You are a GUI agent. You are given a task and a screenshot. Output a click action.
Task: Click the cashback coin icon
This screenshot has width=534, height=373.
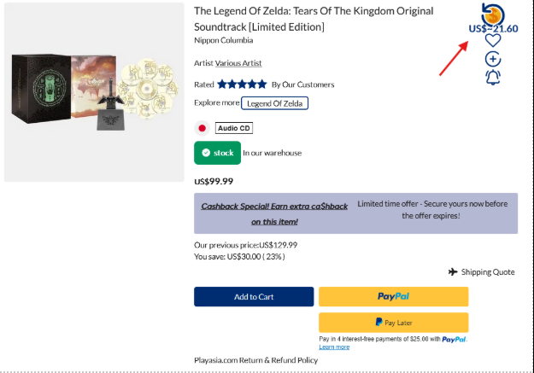tap(493, 13)
